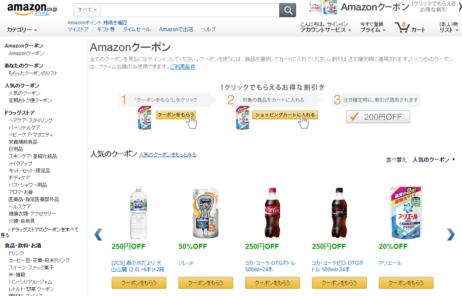Click the search magnifier button
Image resolution: width=462 pixels, height=296 pixels.
click(287, 10)
